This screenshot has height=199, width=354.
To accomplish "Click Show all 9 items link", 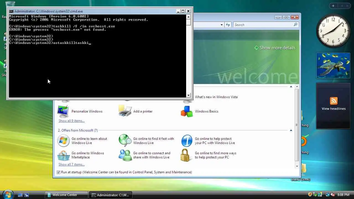I will point(72,121).
